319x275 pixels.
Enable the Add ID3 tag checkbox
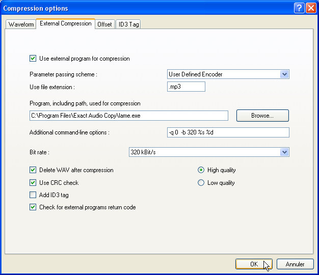tap(33, 195)
